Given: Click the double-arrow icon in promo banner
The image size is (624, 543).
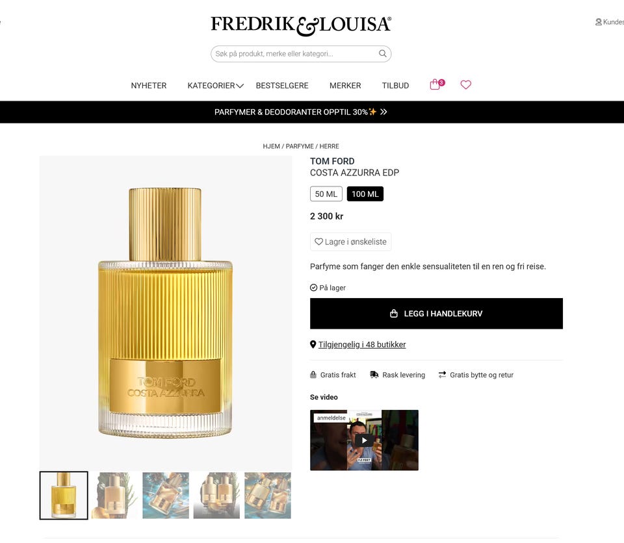Looking at the screenshot, I should point(383,112).
